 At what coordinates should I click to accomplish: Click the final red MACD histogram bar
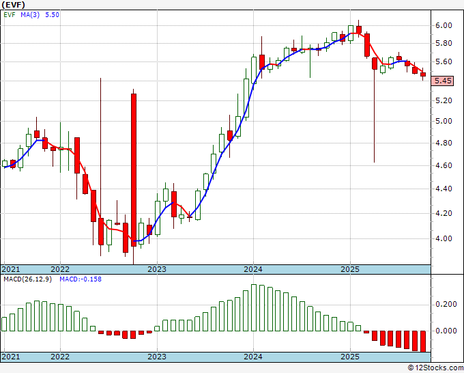(423, 342)
